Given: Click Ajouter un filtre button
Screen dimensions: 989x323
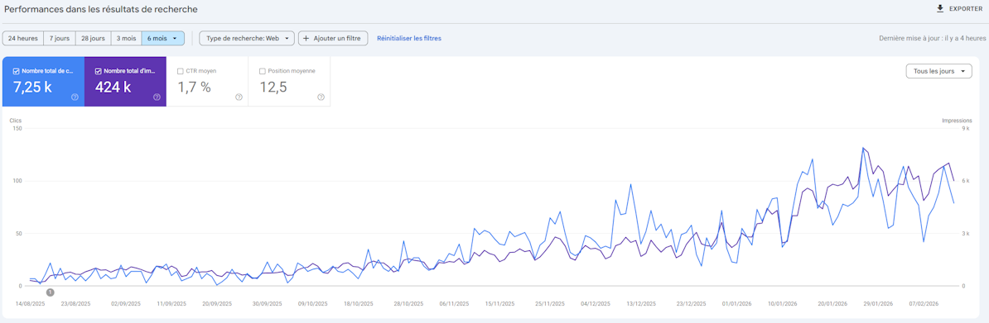Looking at the screenshot, I should [x=333, y=38].
